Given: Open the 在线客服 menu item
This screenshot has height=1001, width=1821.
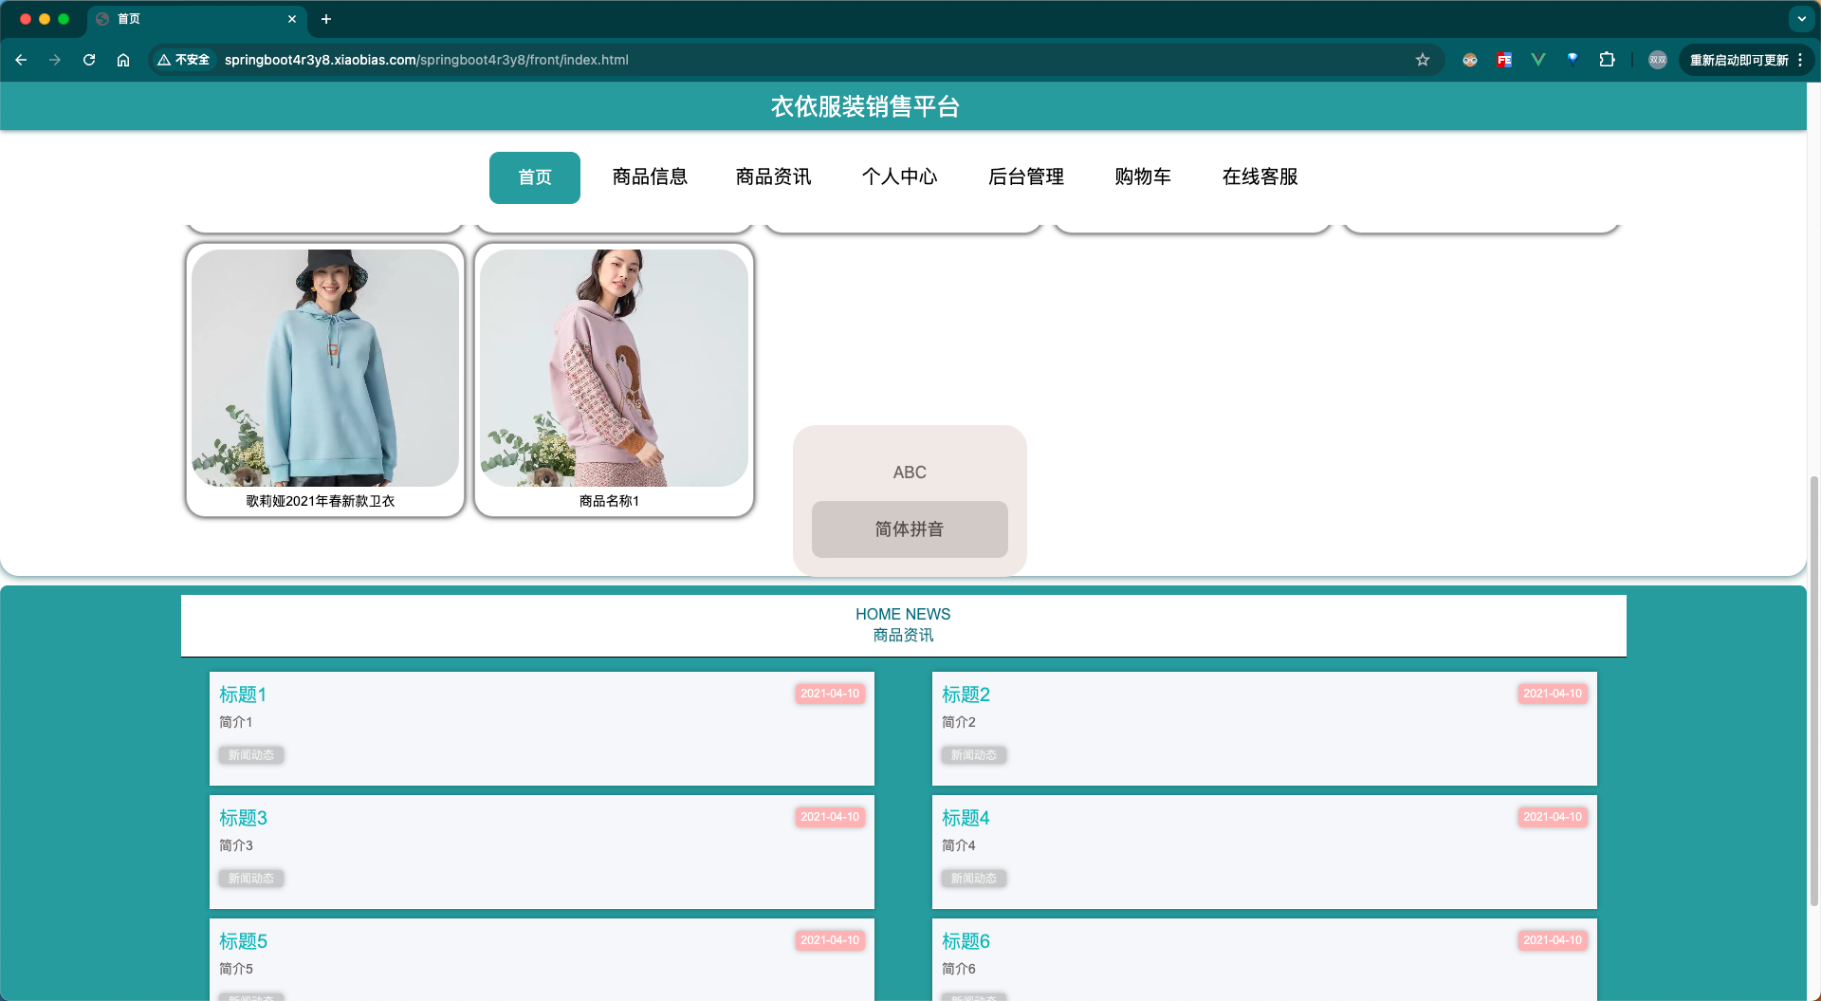Looking at the screenshot, I should point(1260,177).
